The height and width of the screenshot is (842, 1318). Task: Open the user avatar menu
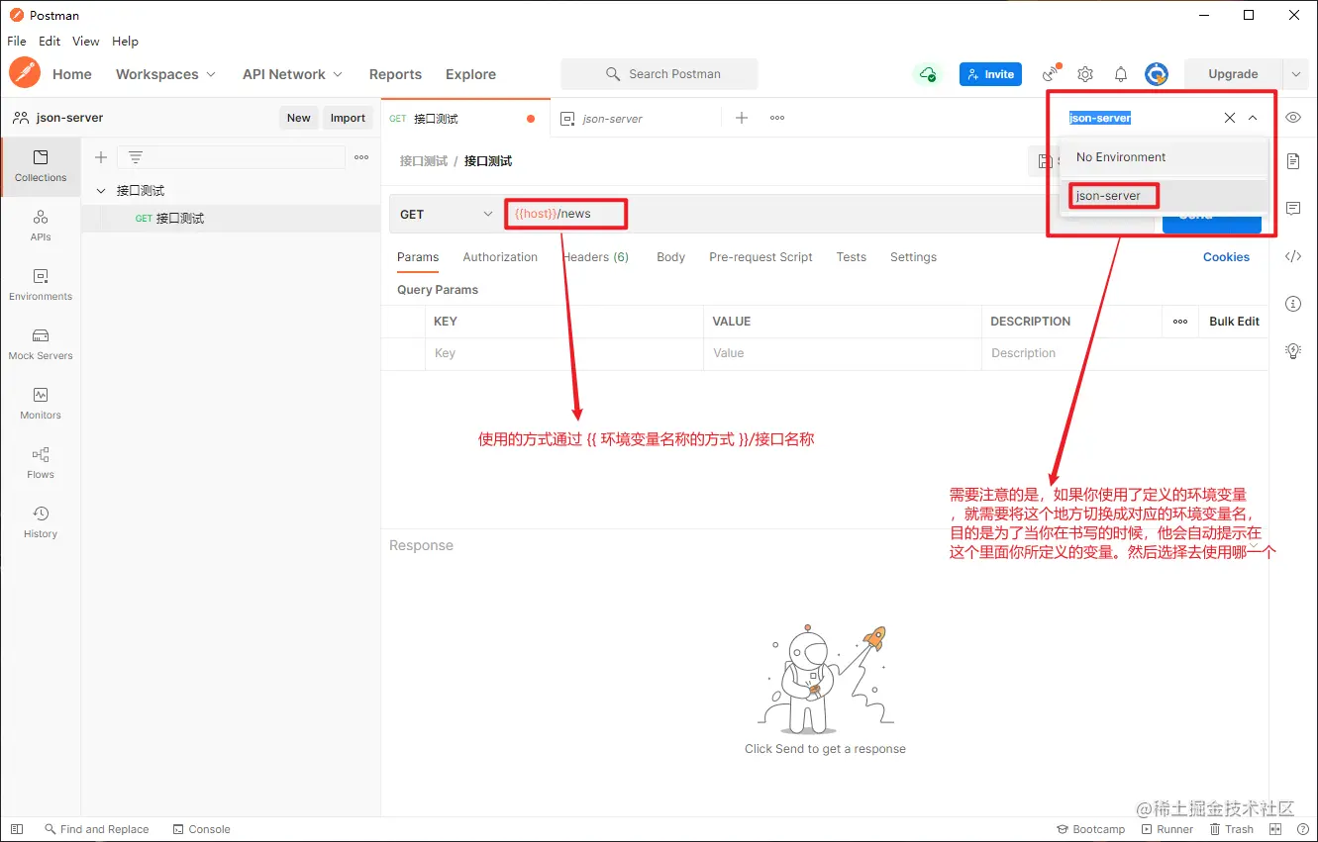point(1157,74)
